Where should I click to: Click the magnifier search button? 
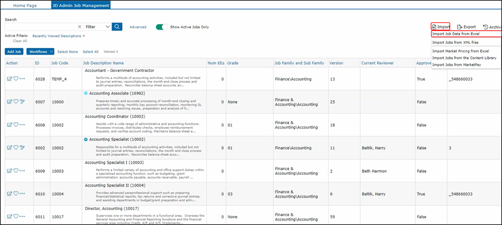click(117, 27)
